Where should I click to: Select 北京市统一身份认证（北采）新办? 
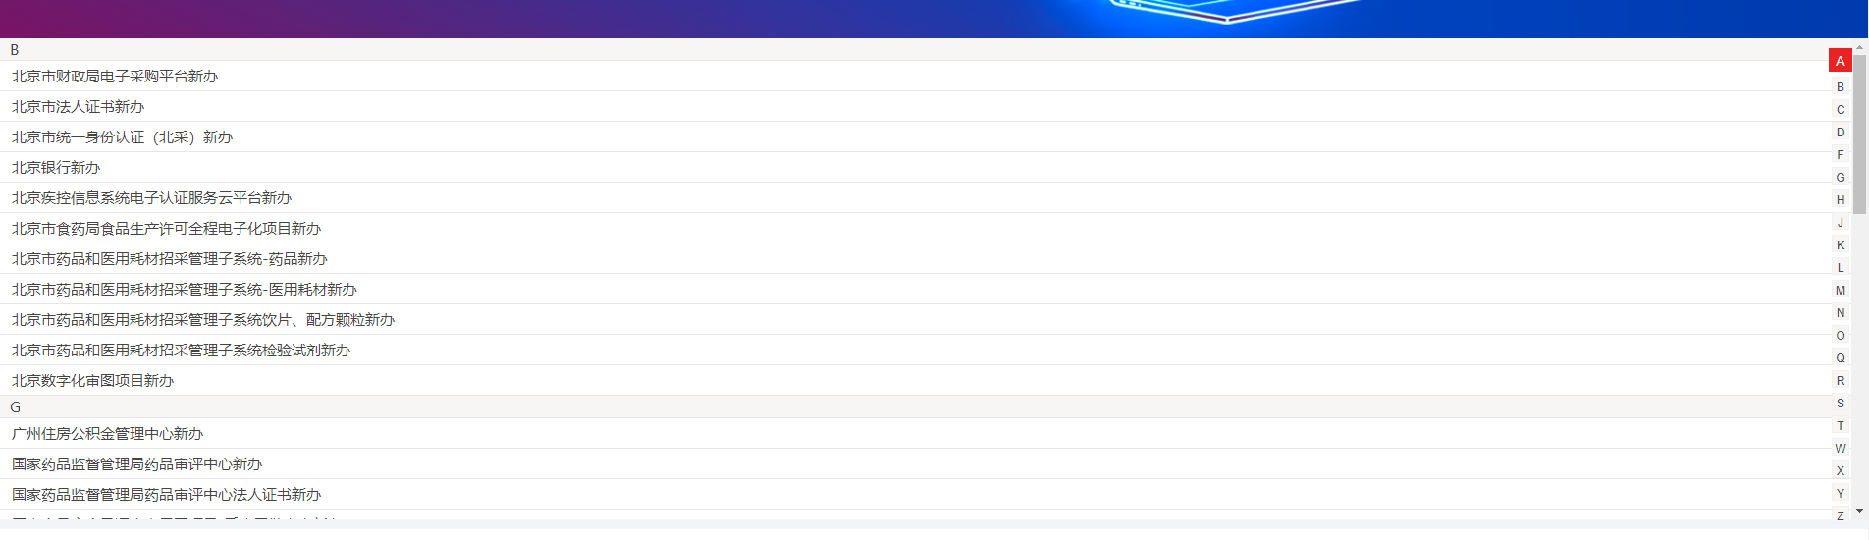point(122,137)
